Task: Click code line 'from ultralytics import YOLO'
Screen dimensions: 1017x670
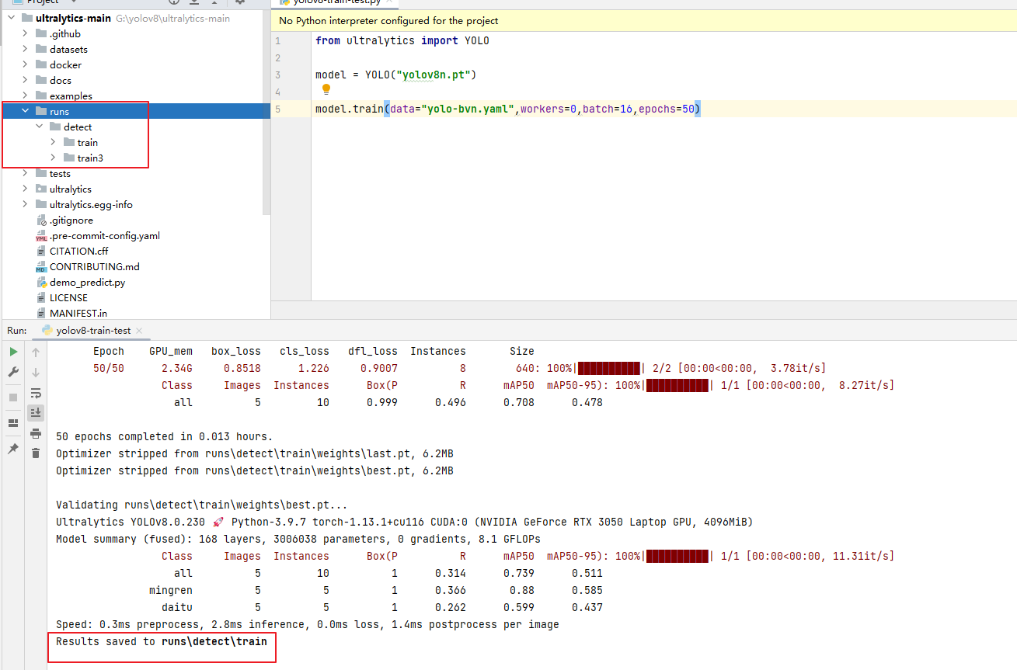Action: pyautogui.click(x=402, y=40)
